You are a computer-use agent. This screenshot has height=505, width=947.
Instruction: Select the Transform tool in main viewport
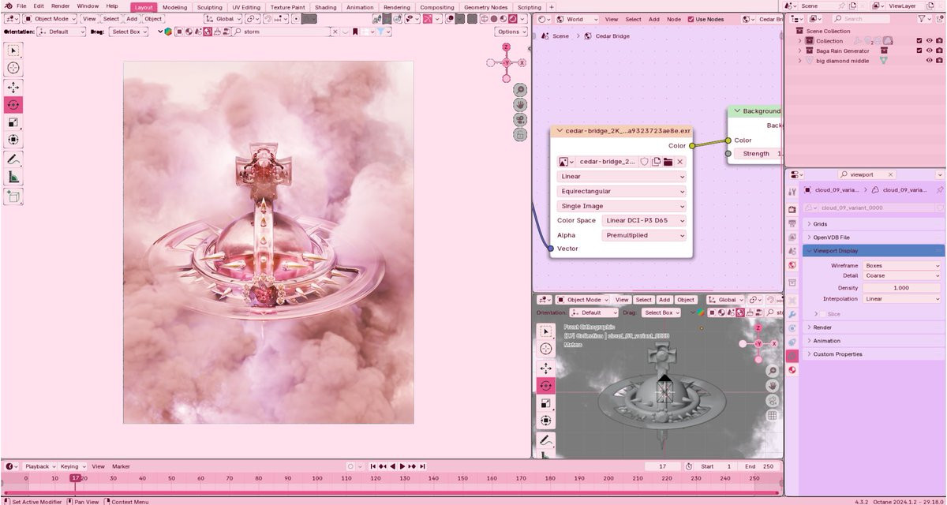13,140
